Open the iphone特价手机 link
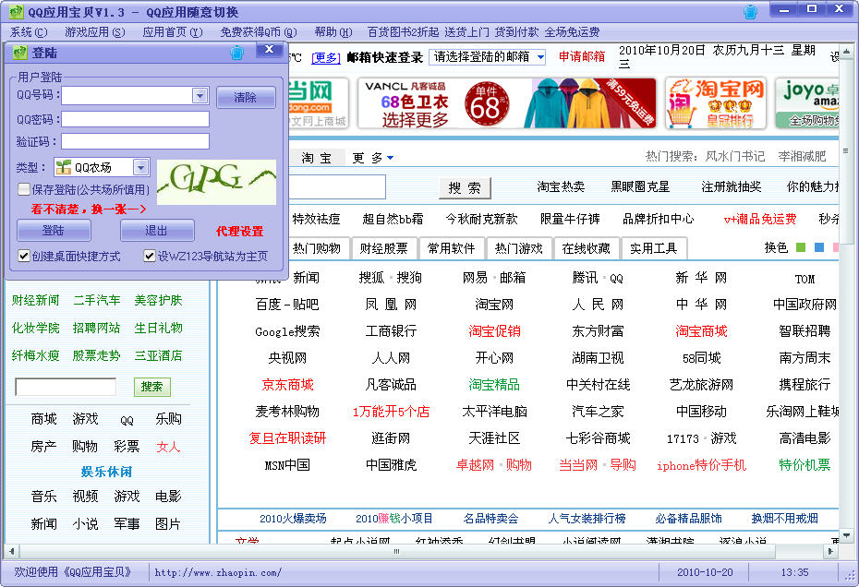Viewport: 859px width, 587px height. [701, 465]
